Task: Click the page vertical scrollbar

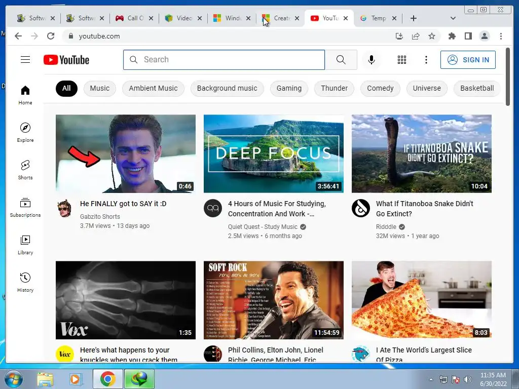Action: 508,77
